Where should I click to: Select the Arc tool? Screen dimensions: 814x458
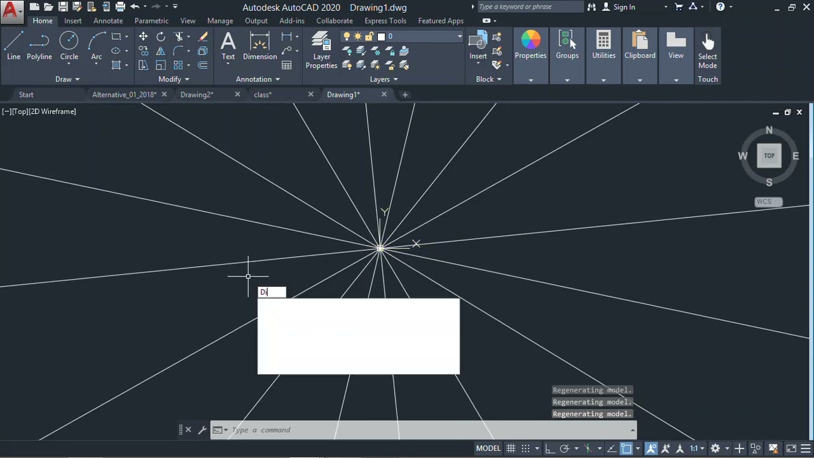click(x=96, y=47)
